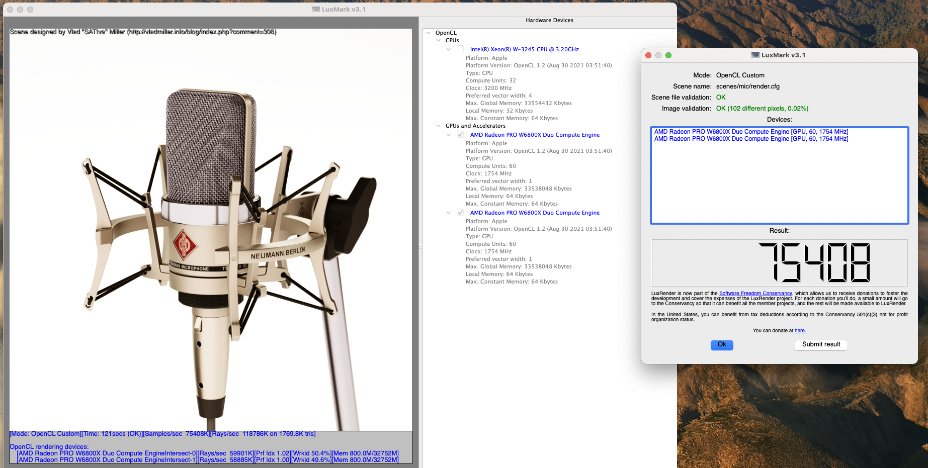
Task: Toggle the second AMD Radeon PRO W6800X checkbox
Action: 460,213
